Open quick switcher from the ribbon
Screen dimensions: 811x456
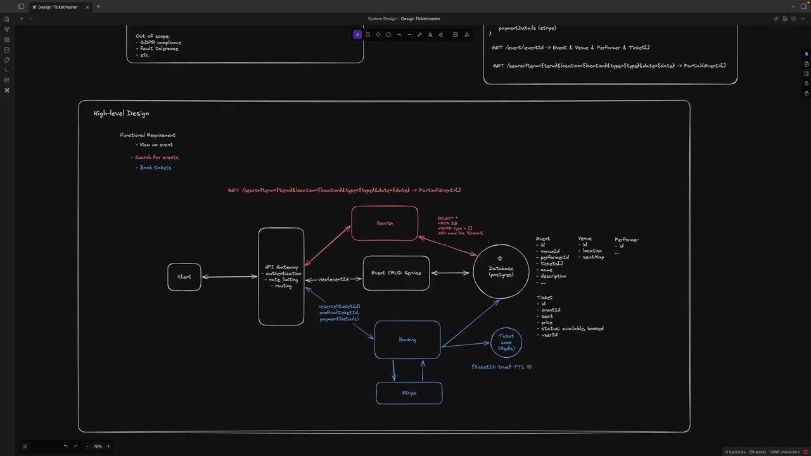(7, 19)
